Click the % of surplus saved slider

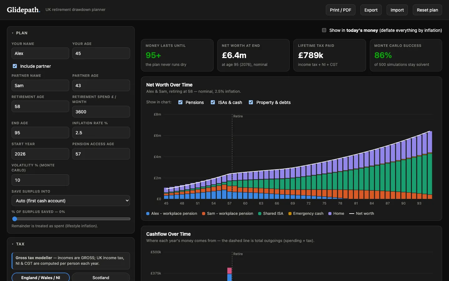pyautogui.click(x=71, y=219)
